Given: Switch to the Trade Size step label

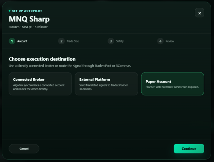Looking at the screenshot, I should coord(73,41).
